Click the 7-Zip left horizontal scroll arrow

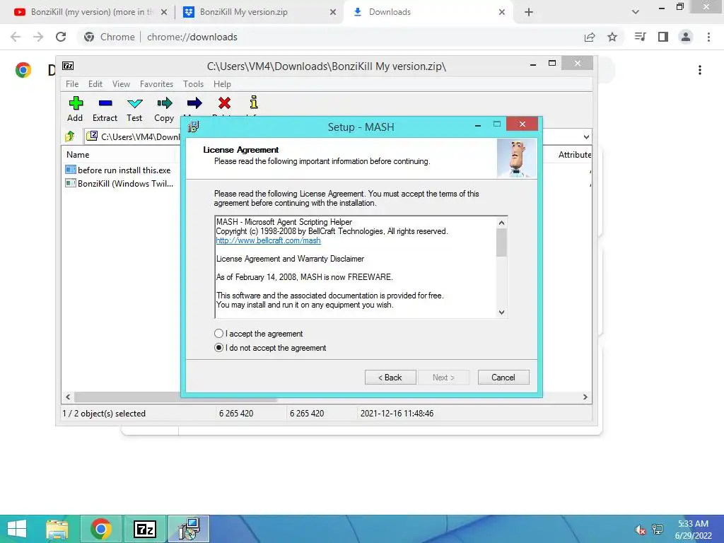pyautogui.click(x=68, y=397)
